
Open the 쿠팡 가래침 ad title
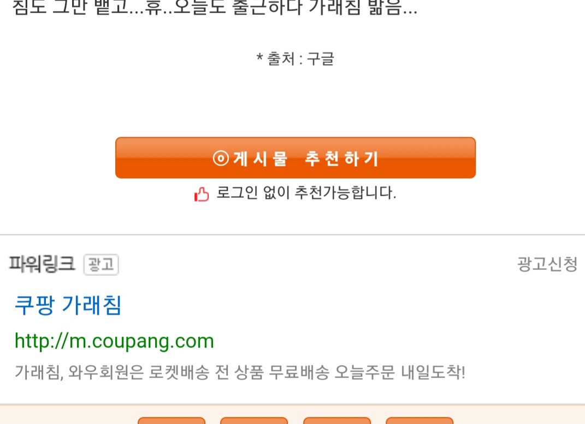[x=68, y=305]
